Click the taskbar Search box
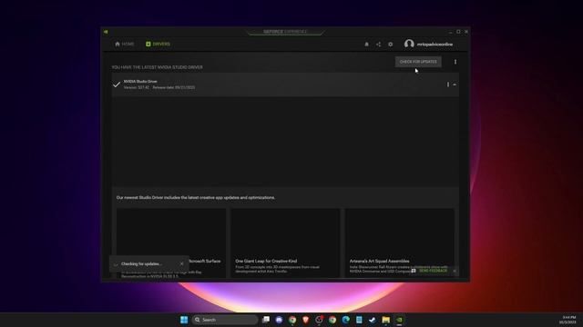 225,320
